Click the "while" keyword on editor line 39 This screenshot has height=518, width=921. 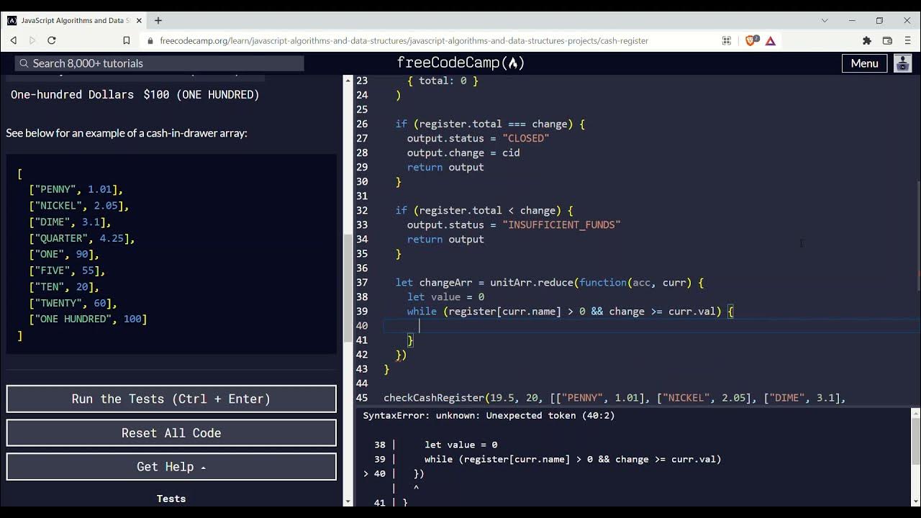pyautogui.click(x=422, y=312)
